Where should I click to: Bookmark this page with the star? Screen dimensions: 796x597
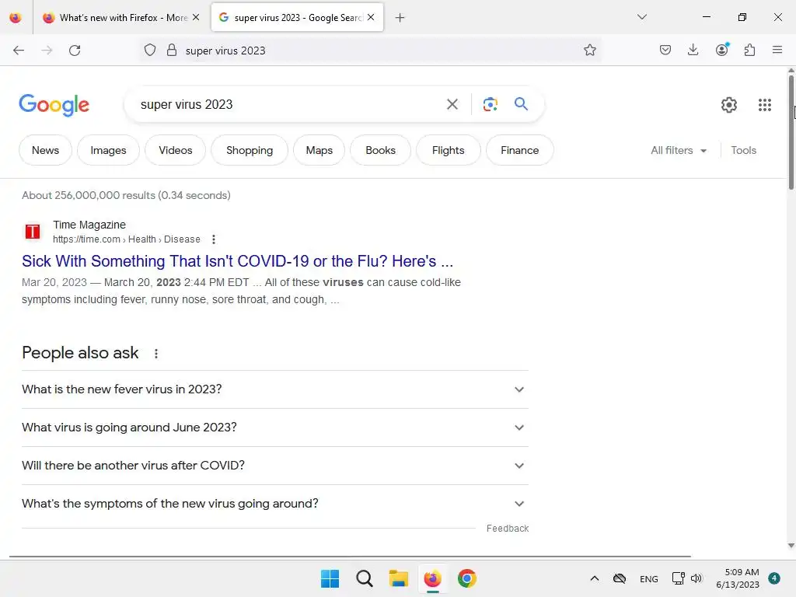coord(589,50)
